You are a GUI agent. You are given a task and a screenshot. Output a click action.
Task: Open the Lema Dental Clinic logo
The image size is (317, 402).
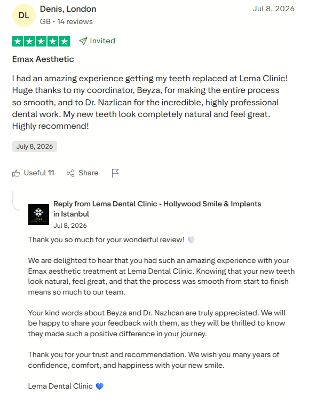(x=38, y=214)
